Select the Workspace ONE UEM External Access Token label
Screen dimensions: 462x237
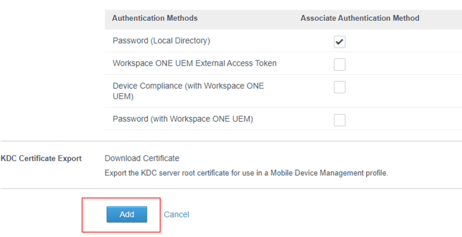(194, 63)
